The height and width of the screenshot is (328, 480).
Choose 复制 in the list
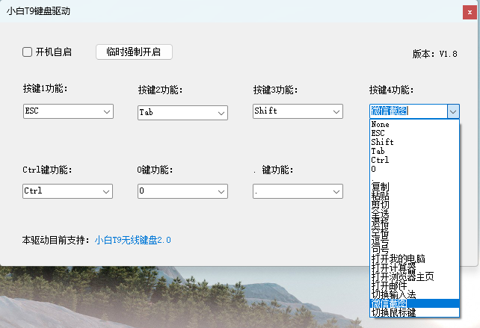414,186
